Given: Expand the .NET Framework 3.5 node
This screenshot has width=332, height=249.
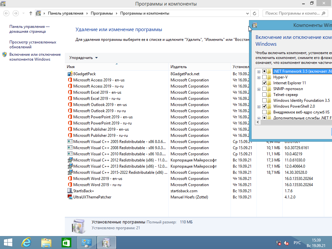Looking at the screenshot, I should (259, 72).
